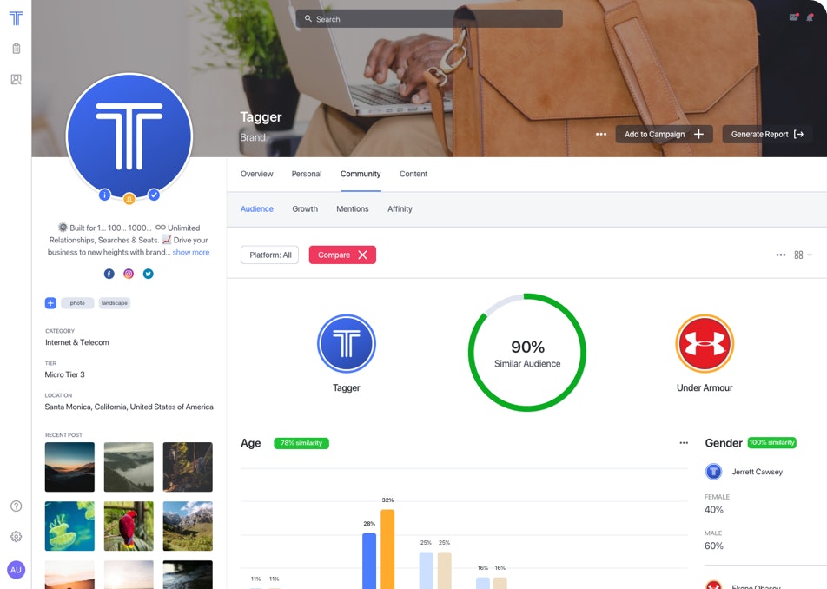Click the landscape tag chip

[115, 303]
